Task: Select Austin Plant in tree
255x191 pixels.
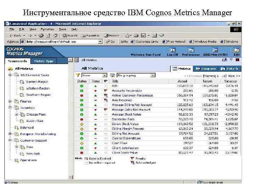Action: pos(35,121)
